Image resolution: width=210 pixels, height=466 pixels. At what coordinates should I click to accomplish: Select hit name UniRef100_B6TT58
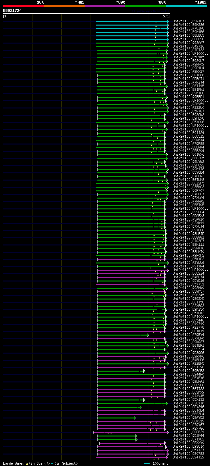point(188,302)
